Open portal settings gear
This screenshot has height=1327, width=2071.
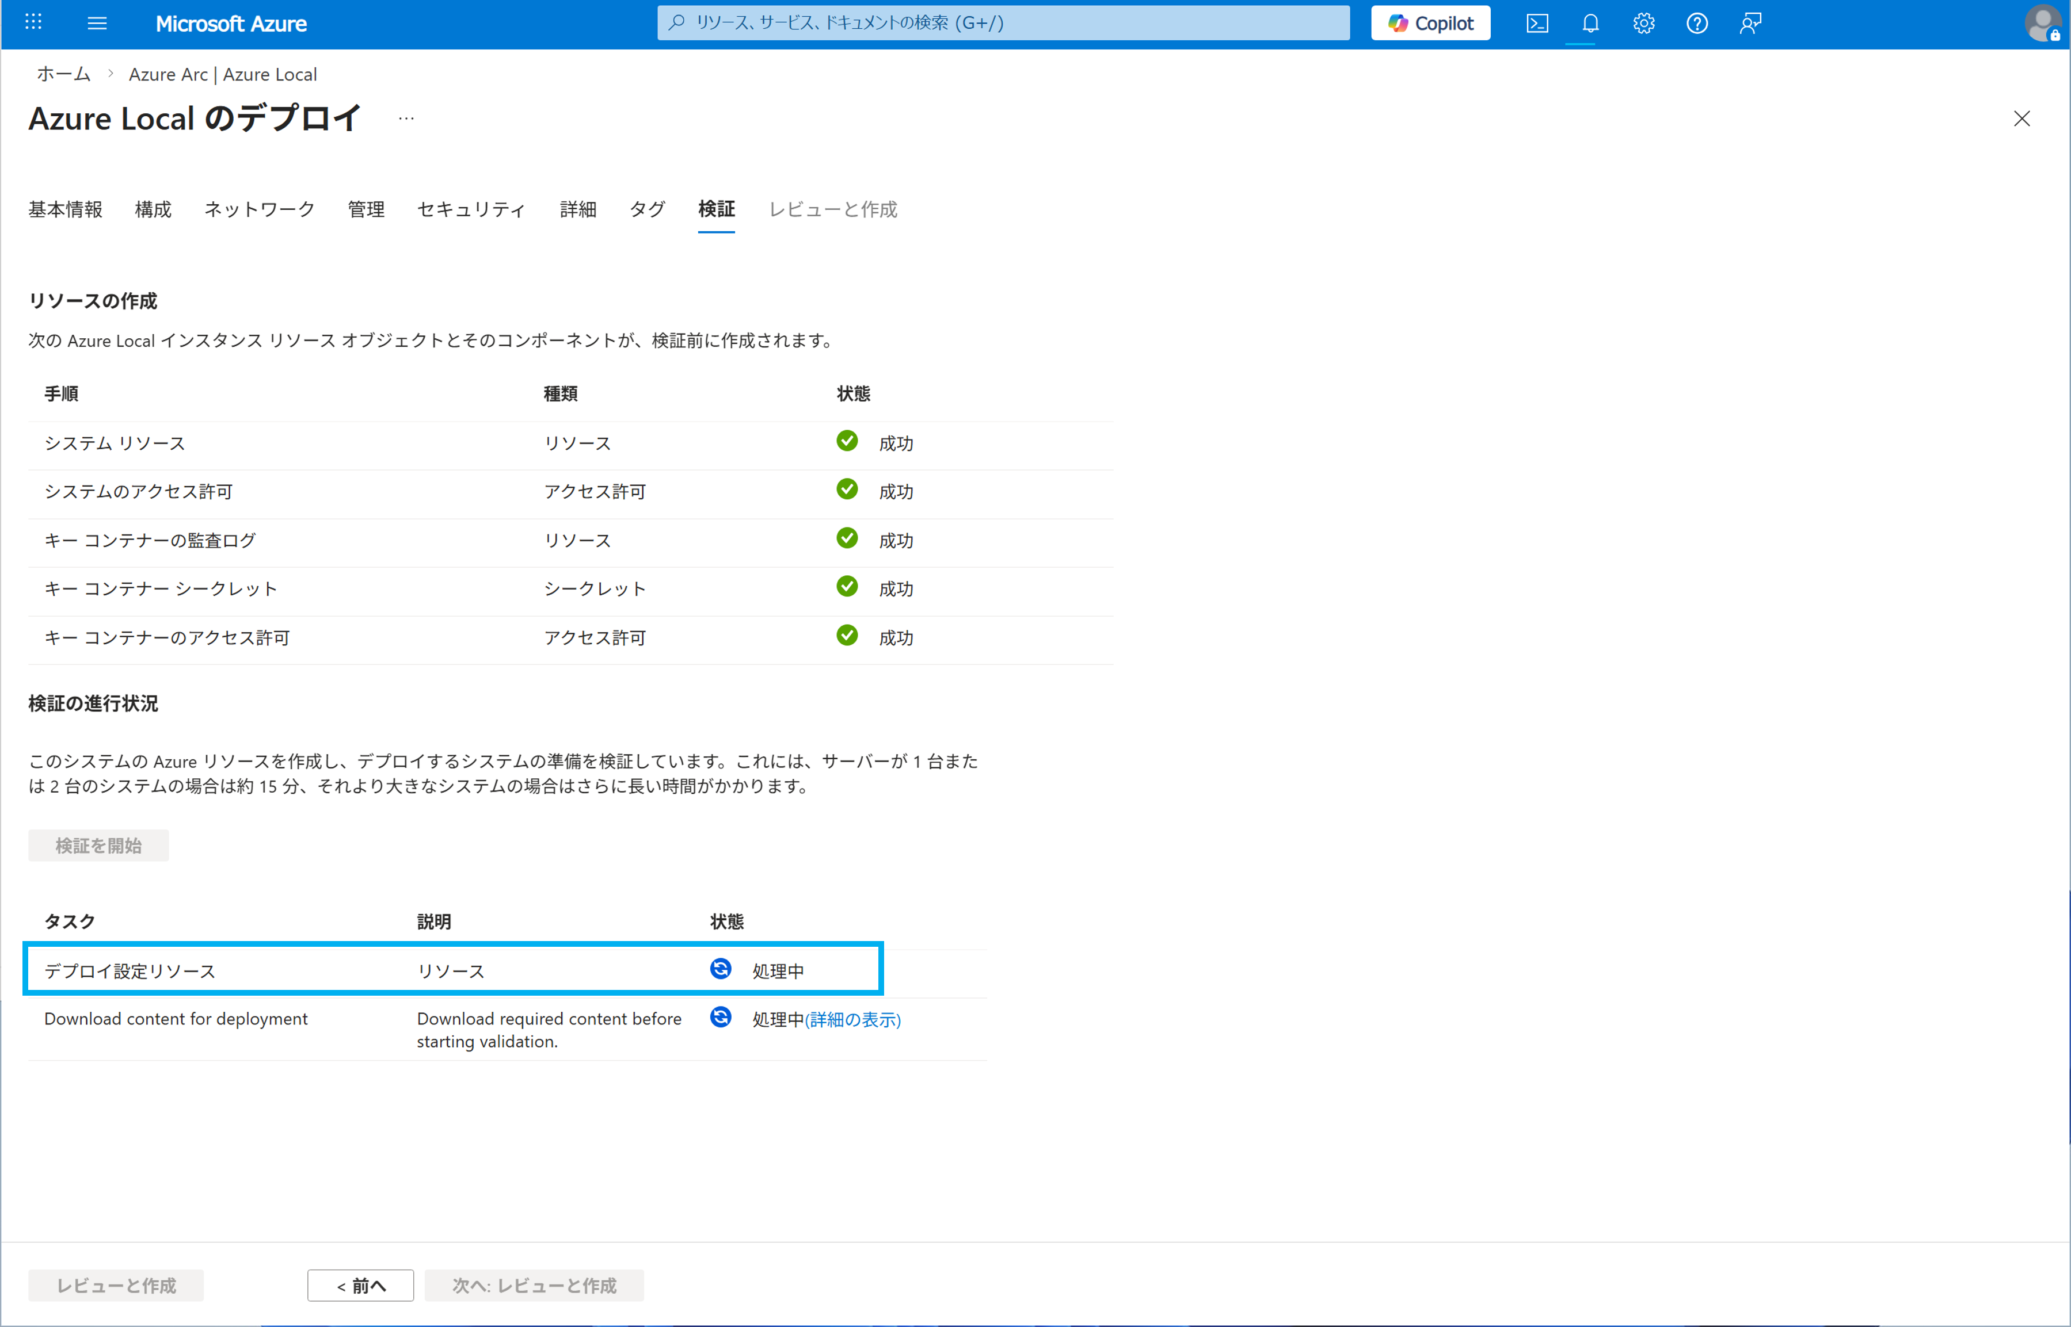(1643, 23)
